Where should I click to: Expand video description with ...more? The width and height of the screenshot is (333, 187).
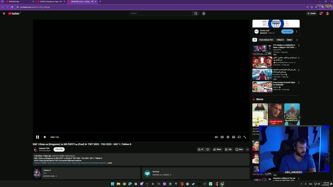coord(110,163)
